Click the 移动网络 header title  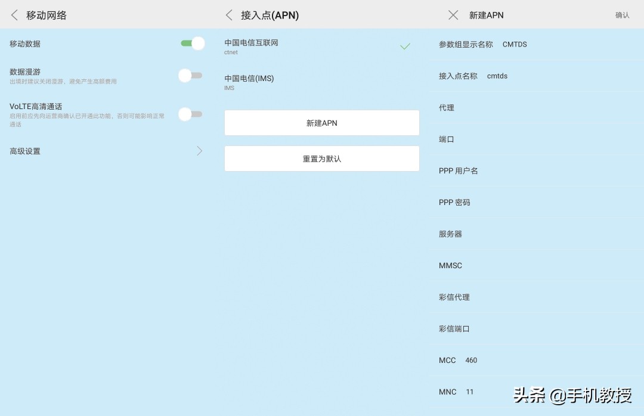point(47,15)
